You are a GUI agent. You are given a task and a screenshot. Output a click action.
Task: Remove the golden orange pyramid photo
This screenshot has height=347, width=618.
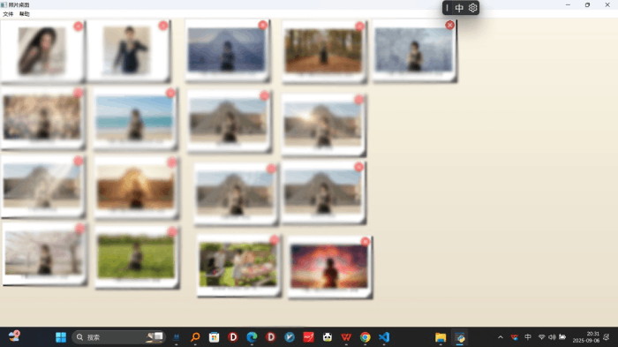[172, 162]
